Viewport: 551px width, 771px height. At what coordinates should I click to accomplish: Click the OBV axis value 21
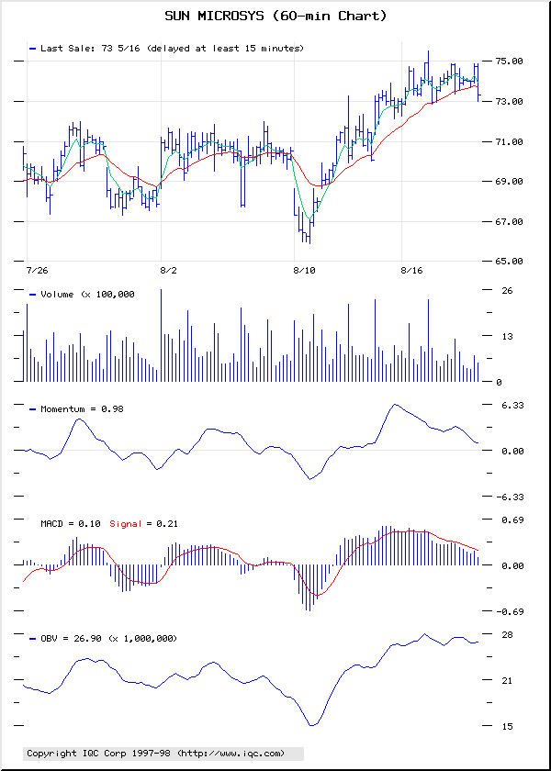point(507,680)
